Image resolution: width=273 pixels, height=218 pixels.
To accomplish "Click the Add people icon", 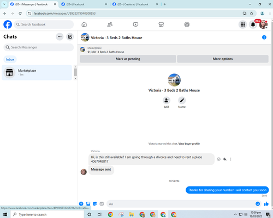I will (167, 100).
